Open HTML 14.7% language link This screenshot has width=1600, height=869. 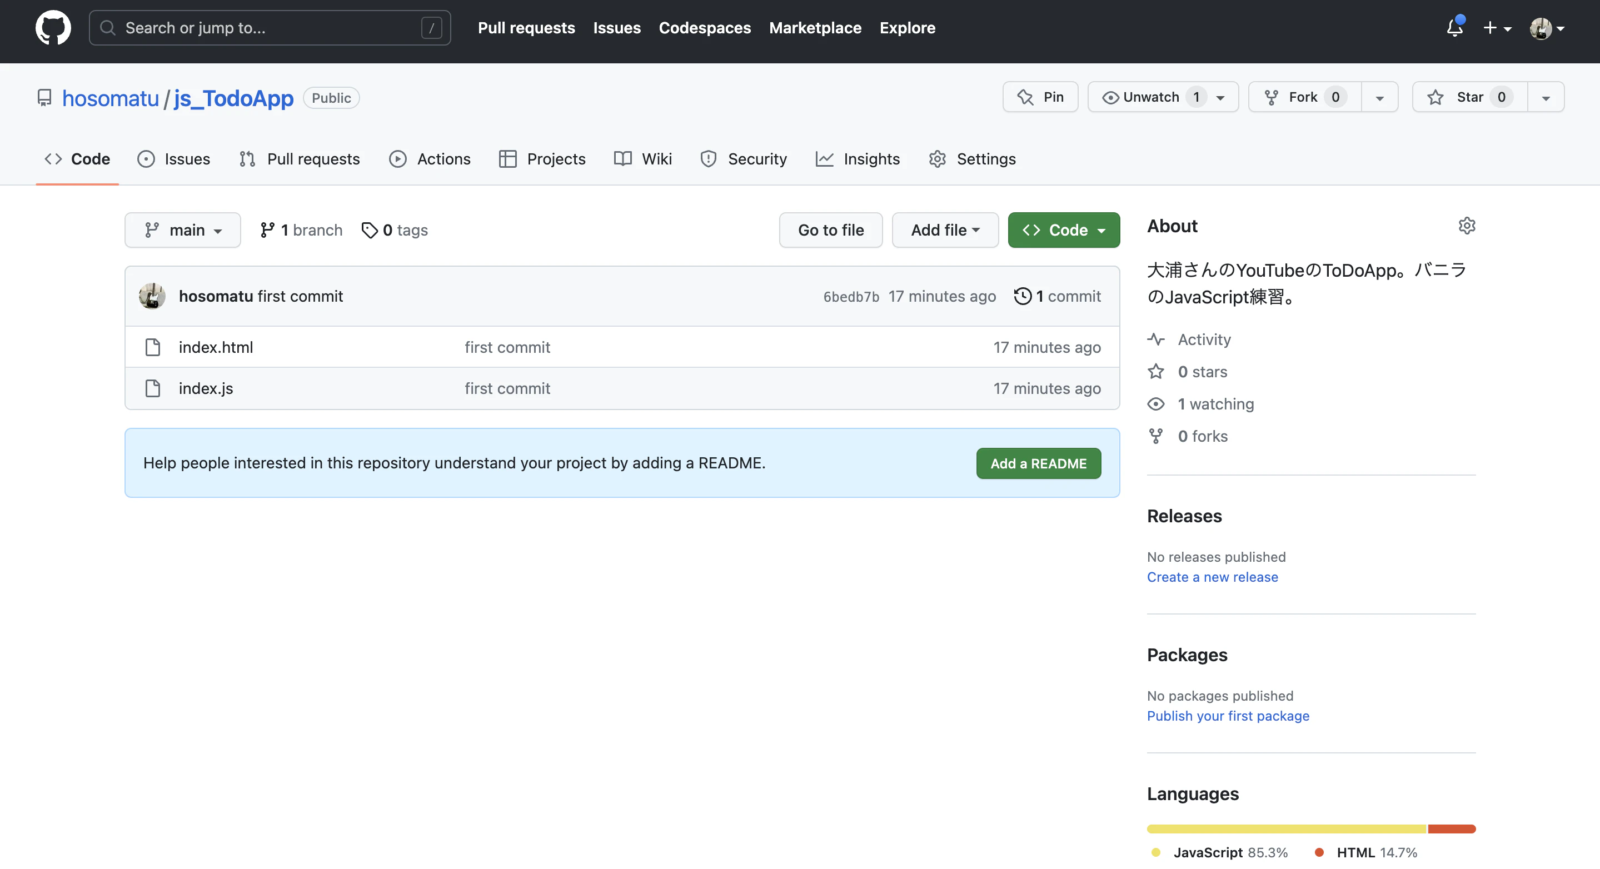(1366, 852)
